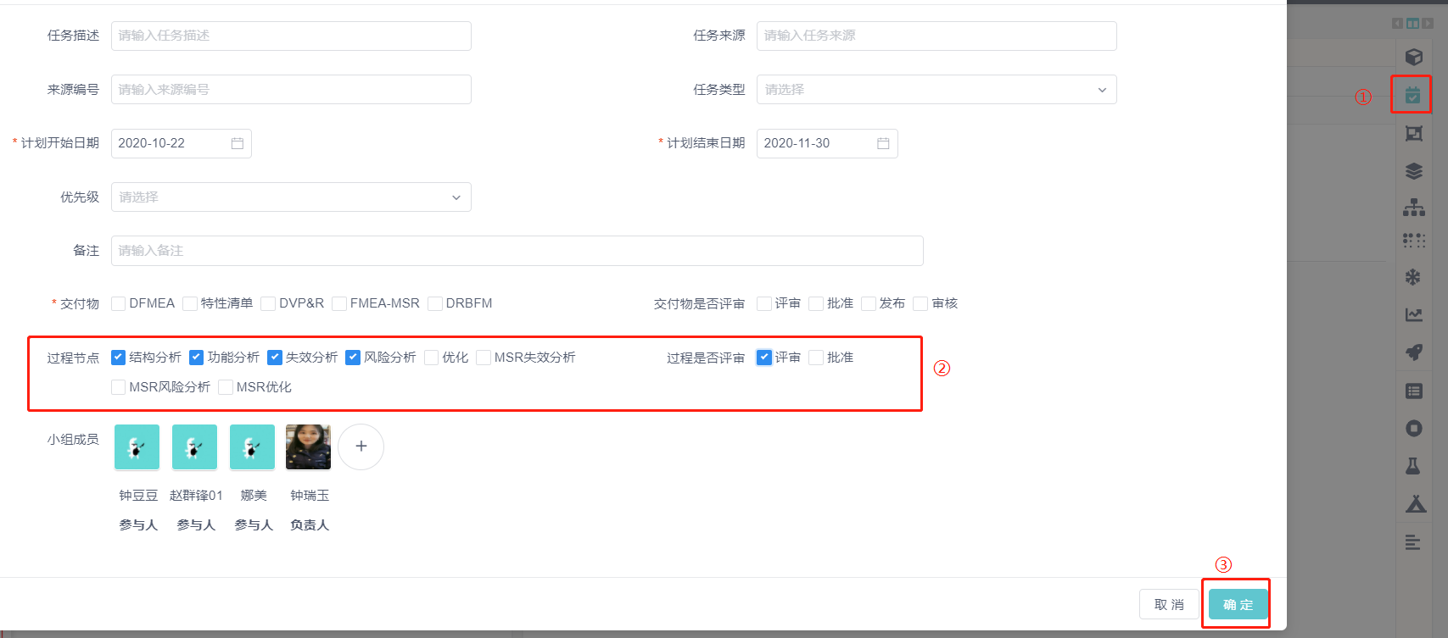Open the list view icon in sidebar

click(1413, 391)
